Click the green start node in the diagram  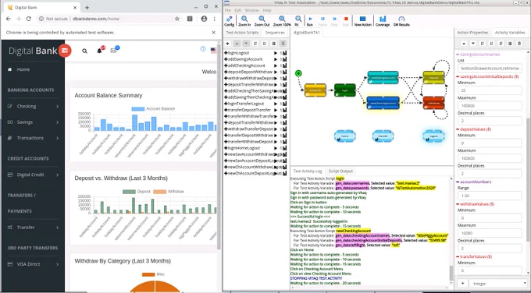point(298,73)
